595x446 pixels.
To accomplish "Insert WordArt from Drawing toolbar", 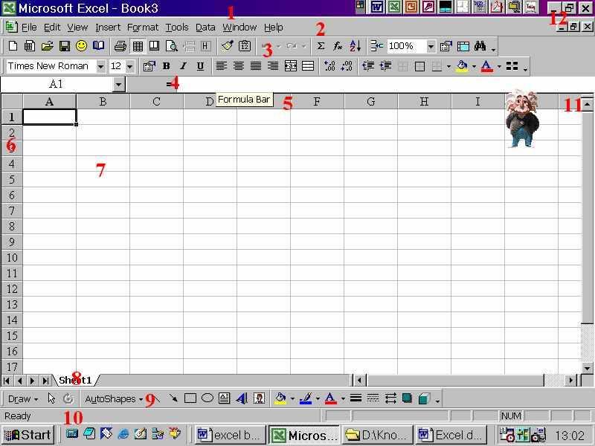I will 242,398.
